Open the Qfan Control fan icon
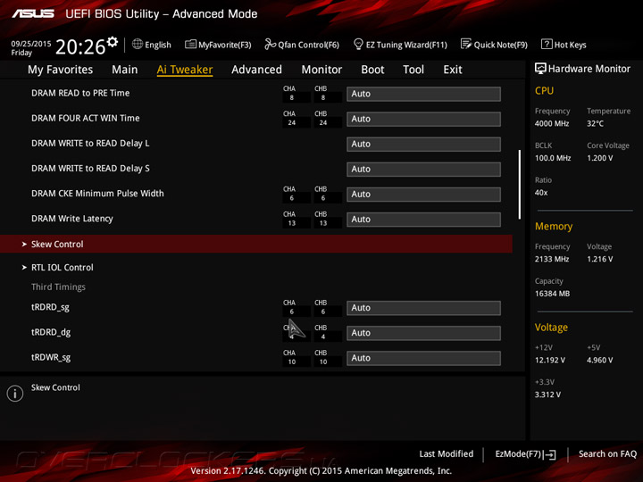The image size is (643, 482). tap(270, 44)
